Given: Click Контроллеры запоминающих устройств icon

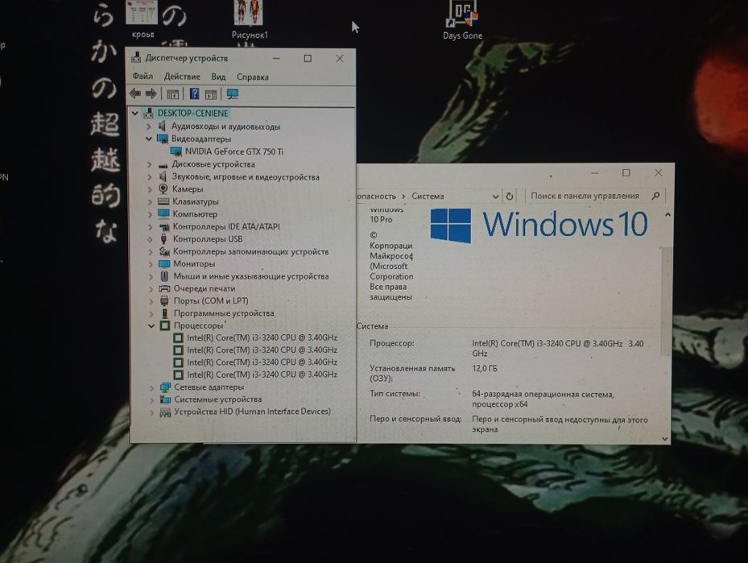Looking at the screenshot, I should point(164,251).
